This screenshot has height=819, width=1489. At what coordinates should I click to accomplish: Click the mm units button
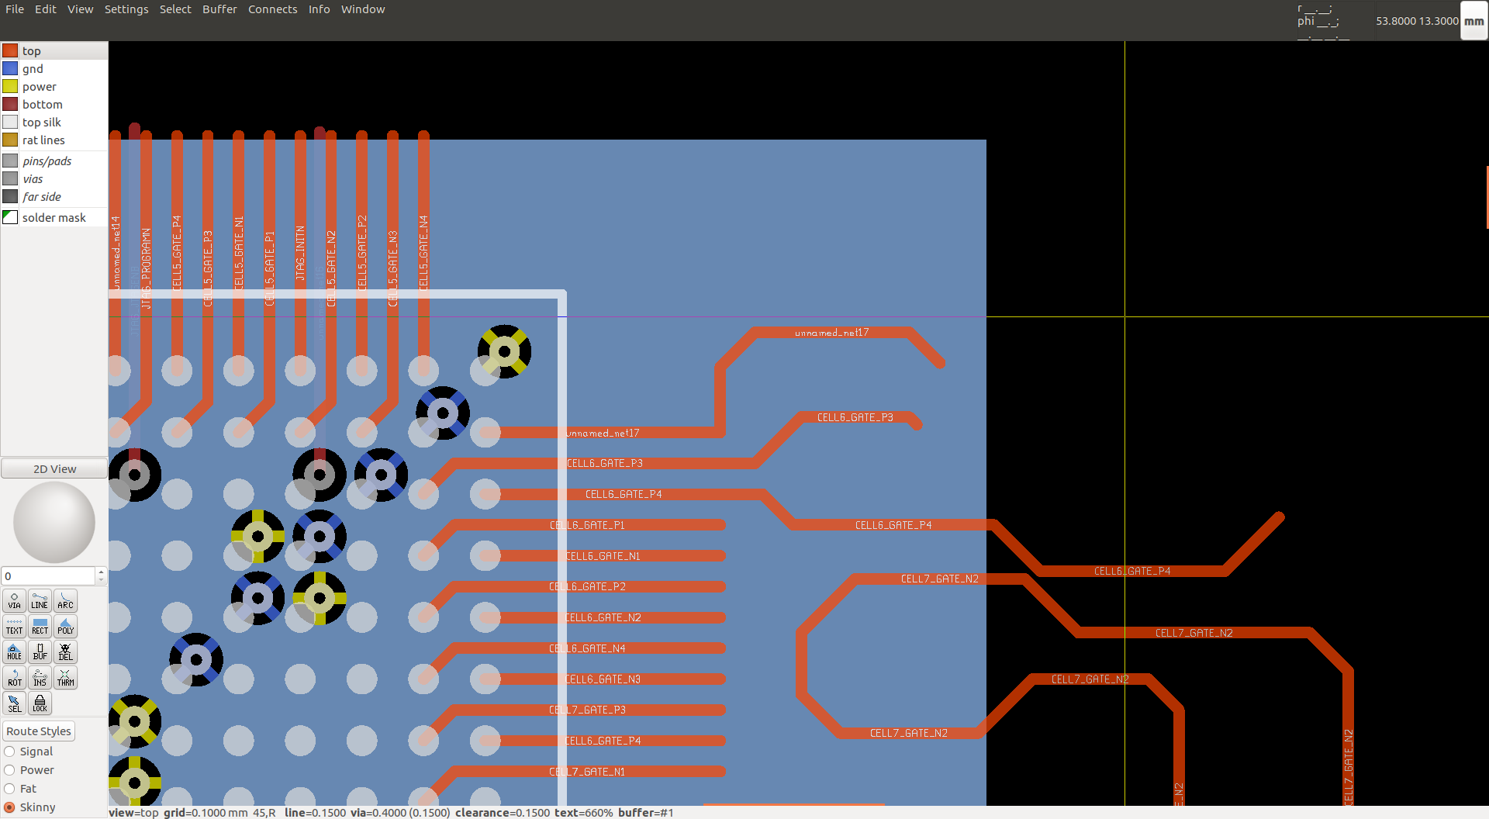click(1473, 21)
